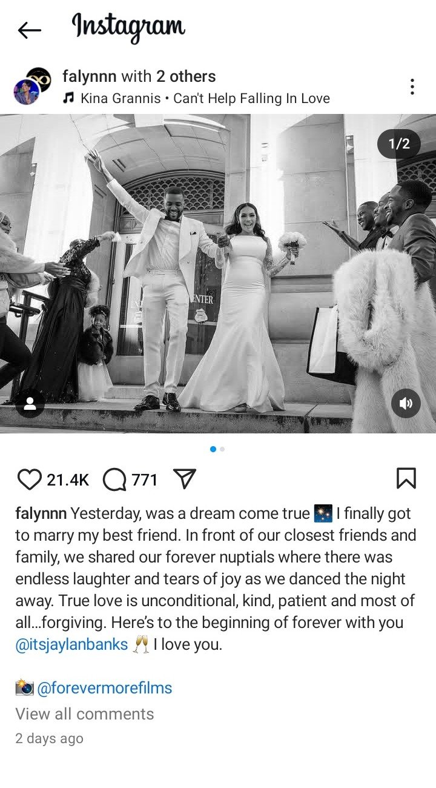Tap the Instagram logo header
The width and height of the screenshot is (436, 788).
[x=128, y=28]
